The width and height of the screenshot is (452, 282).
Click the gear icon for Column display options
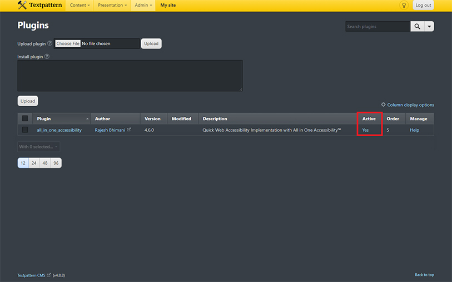coord(383,105)
